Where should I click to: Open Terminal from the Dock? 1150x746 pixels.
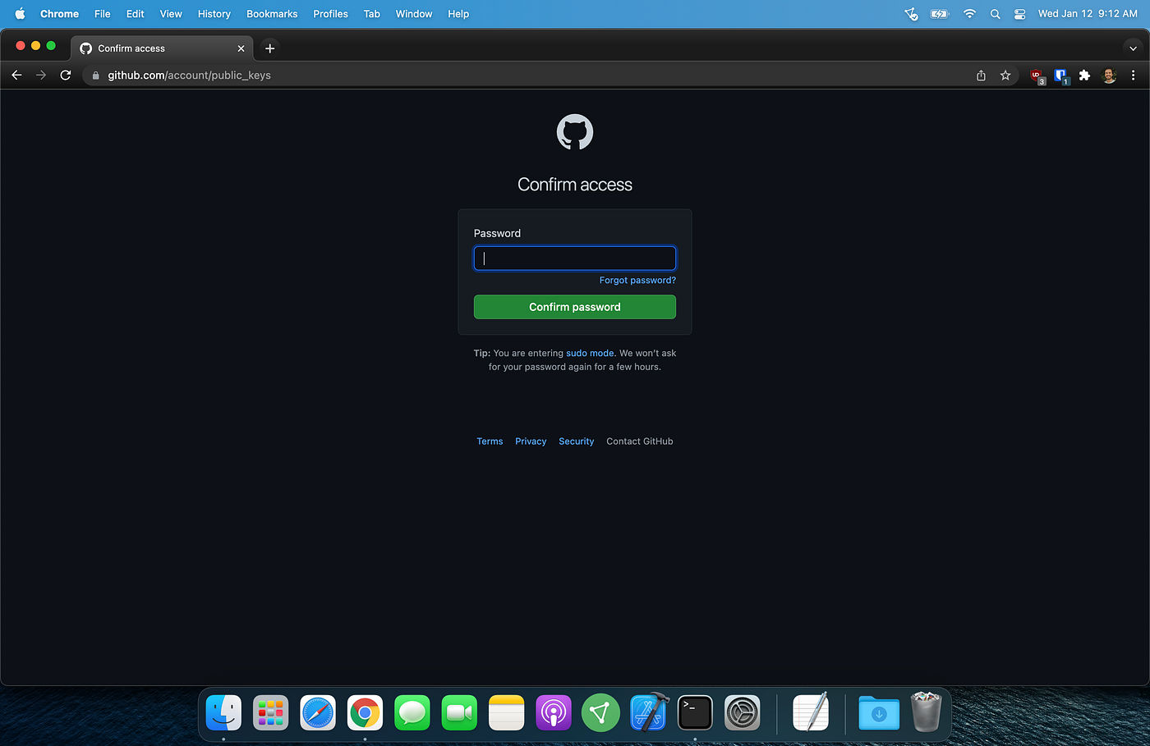695,712
